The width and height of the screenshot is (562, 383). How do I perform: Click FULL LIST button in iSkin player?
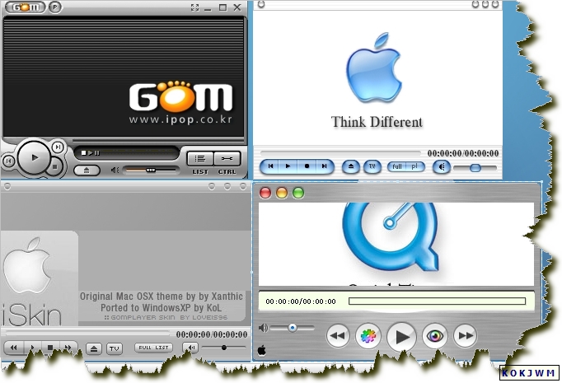tap(154, 348)
